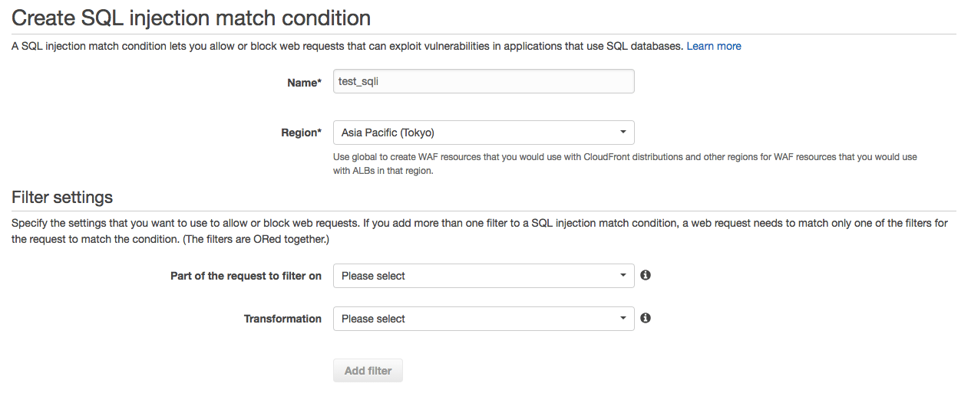Click info icon beside request part dropdown
Viewport: 971px width, 393px height.
pos(646,275)
